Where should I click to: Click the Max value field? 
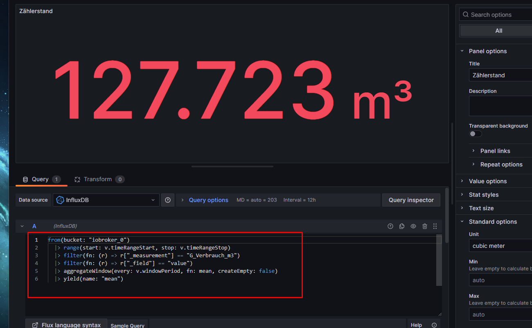(500, 315)
